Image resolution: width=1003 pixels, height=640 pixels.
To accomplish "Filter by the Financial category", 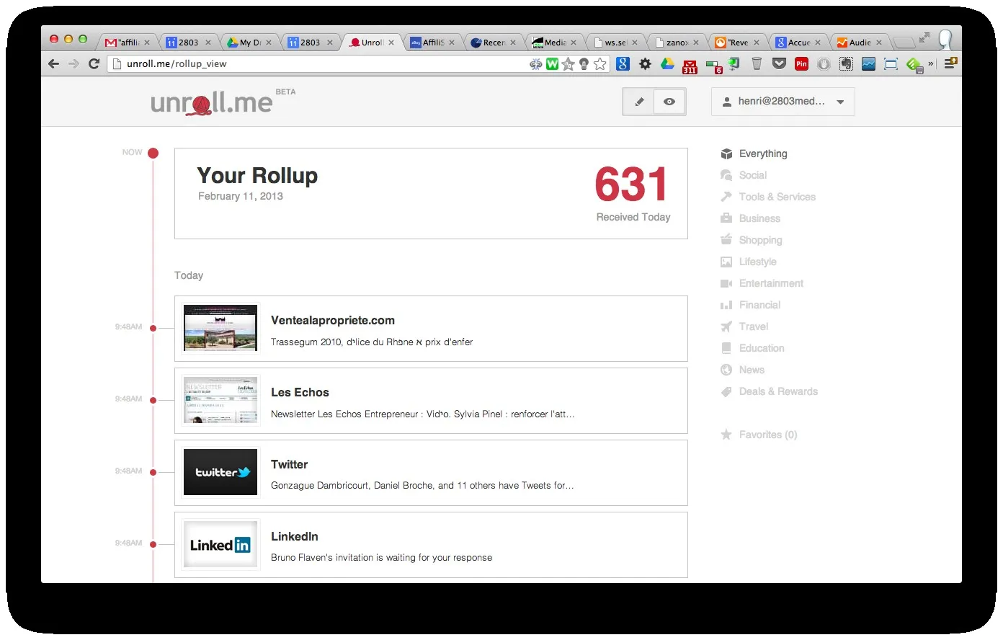I will (751, 305).
